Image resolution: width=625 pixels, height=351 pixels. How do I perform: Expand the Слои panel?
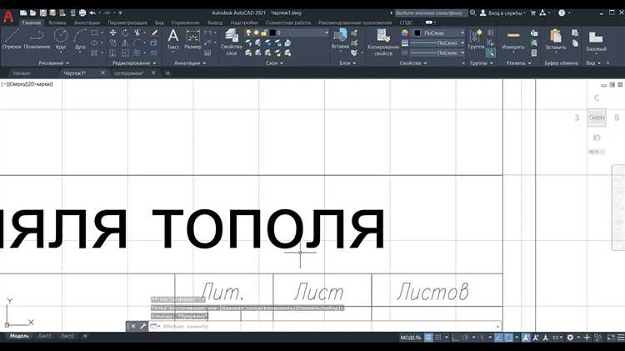pos(274,63)
